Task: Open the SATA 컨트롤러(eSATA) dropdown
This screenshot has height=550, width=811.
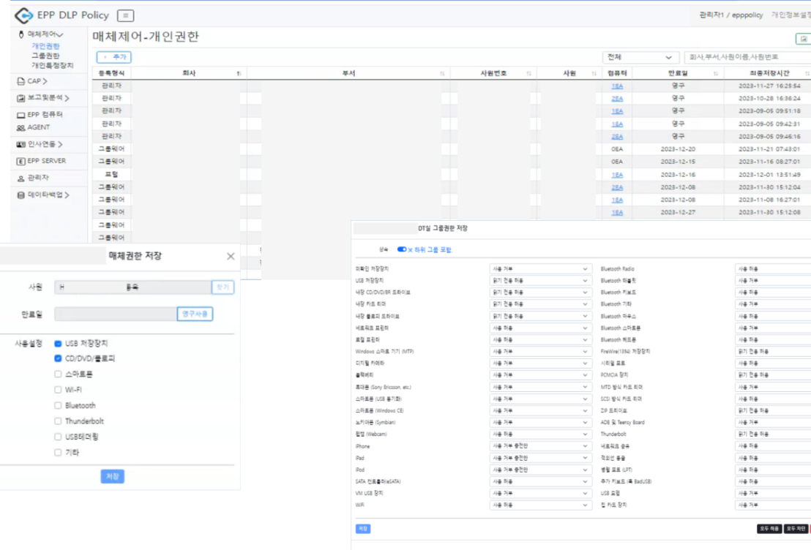Action: click(x=540, y=482)
